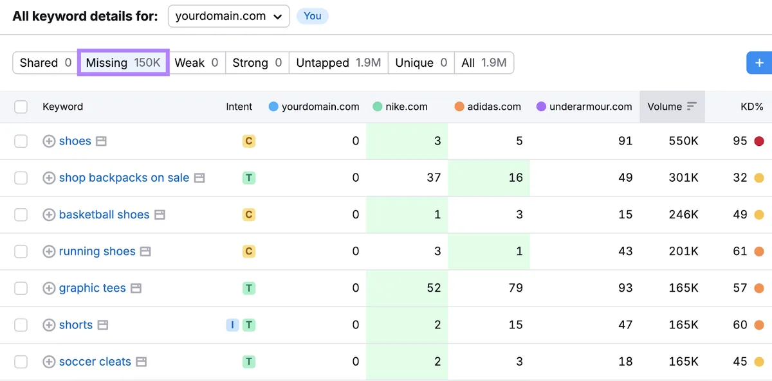Tick the checkbox for shoes row

tap(21, 141)
